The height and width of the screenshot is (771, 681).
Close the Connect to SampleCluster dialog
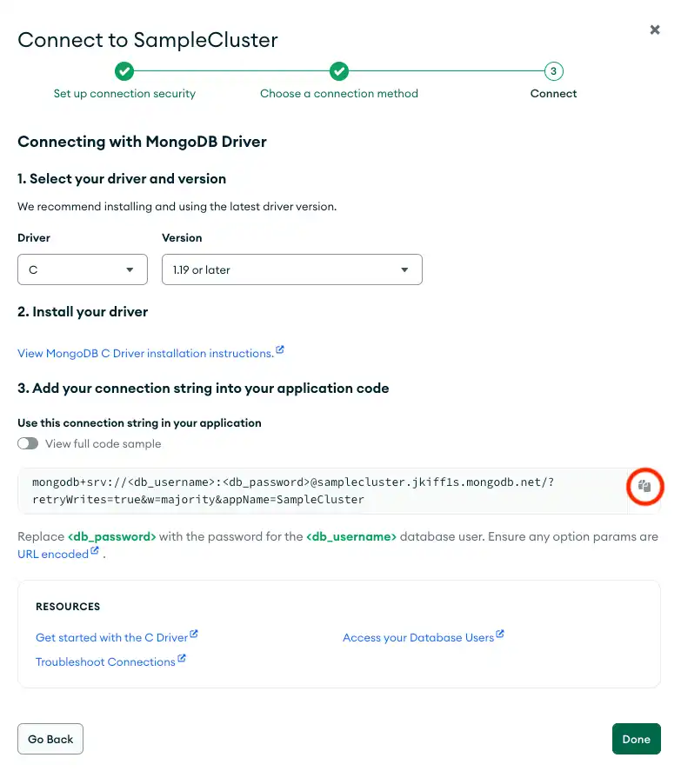click(x=655, y=29)
